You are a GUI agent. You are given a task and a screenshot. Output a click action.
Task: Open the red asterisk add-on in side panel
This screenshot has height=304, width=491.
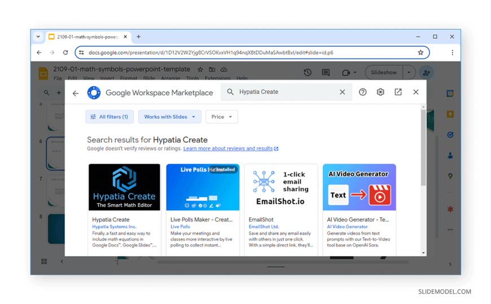(450, 209)
